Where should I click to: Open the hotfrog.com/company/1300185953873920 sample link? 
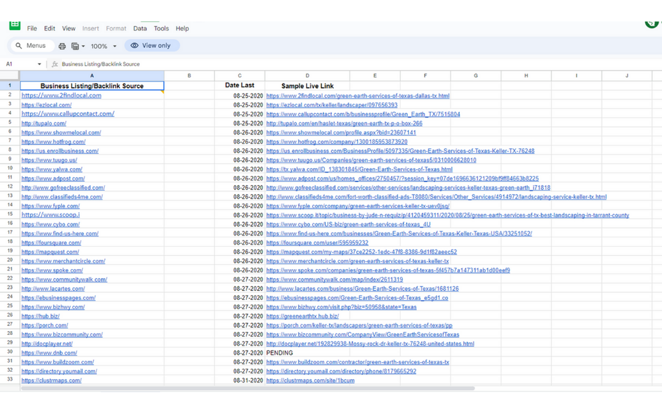tap(337, 142)
